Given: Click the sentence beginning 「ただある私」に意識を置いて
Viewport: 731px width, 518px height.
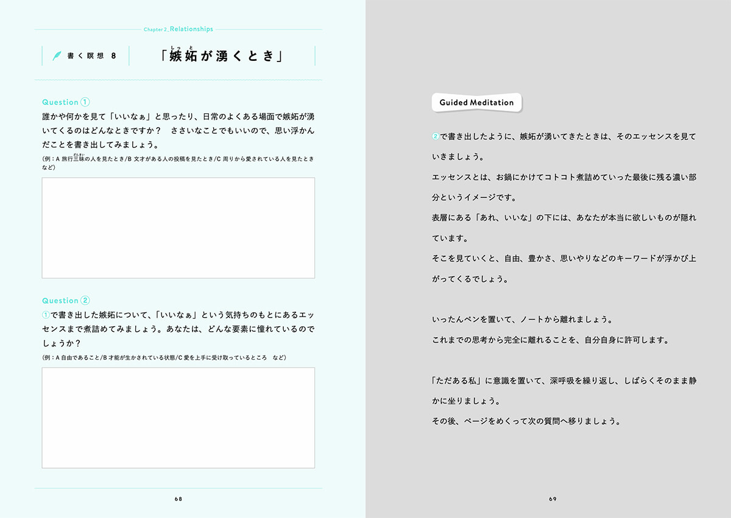Looking at the screenshot, I should 563,380.
